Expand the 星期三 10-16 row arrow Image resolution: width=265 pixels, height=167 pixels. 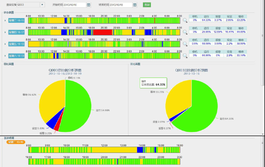[x=5, y=21]
